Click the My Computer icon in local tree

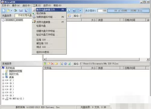(x=3, y=68)
